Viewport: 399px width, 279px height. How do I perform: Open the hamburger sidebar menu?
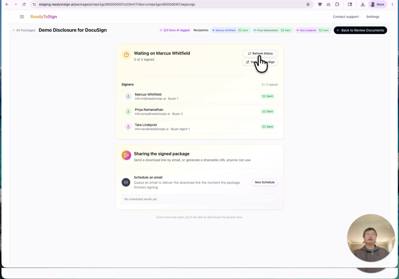[x=22, y=17]
